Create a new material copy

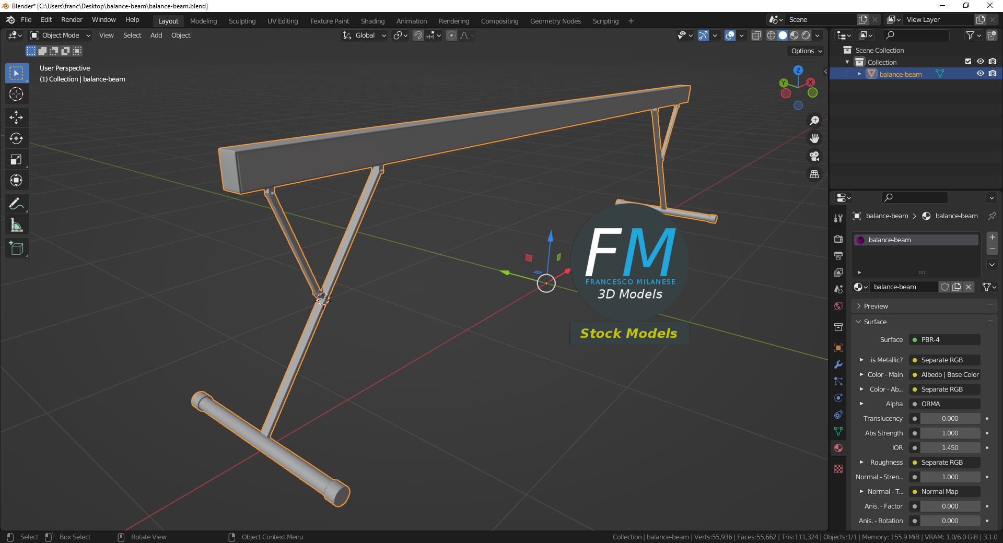point(957,287)
